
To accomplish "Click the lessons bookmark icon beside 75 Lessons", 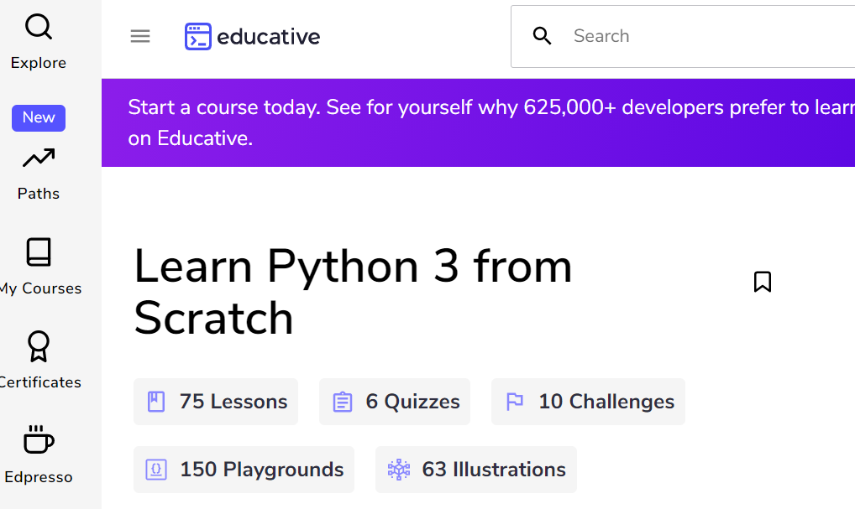I will pos(156,402).
